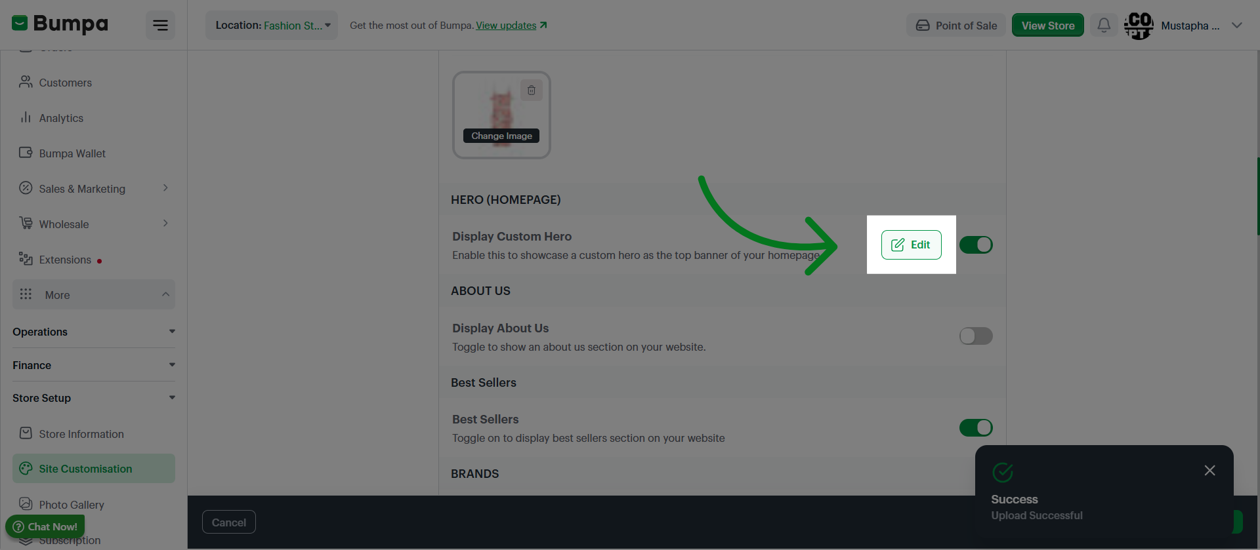Delete the uploaded image via trash icon
The height and width of the screenshot is (550, 1260).
(532, 90)
